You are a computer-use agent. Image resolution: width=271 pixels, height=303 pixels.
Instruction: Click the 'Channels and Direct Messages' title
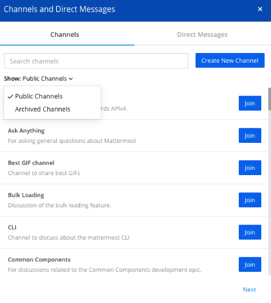(59, 9)
